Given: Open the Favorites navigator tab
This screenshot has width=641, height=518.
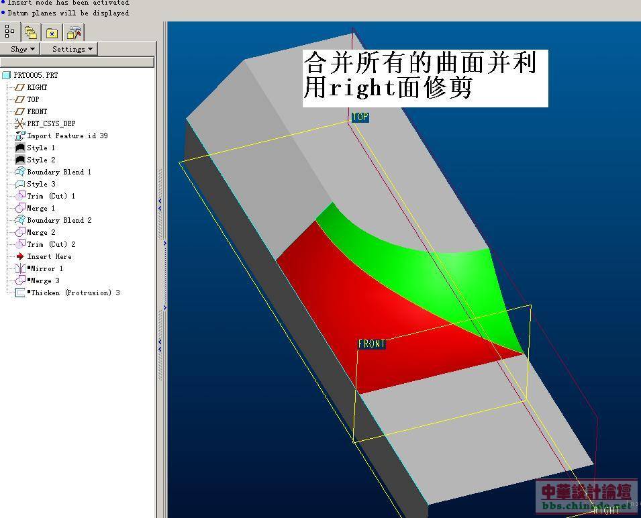Looking at the screenshot, I should click(52, 32).
